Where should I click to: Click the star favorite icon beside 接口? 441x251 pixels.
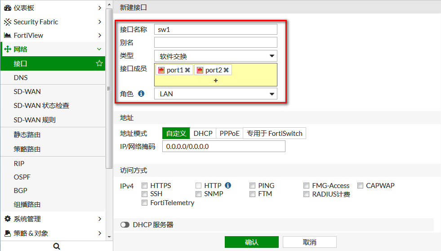(x=99, y=63)
